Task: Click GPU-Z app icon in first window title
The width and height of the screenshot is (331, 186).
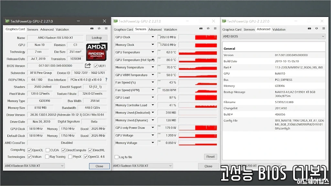Action: 7,21
